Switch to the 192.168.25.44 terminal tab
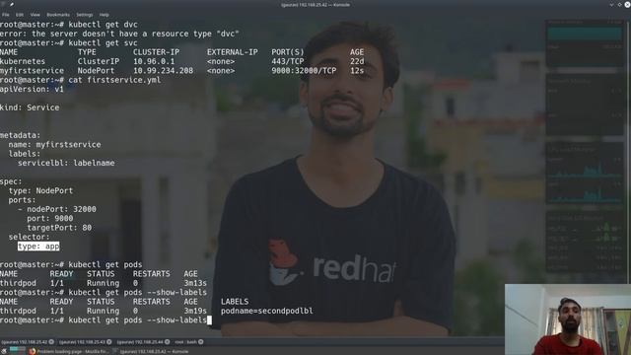The image size is (631, 355). pos(140,342)
